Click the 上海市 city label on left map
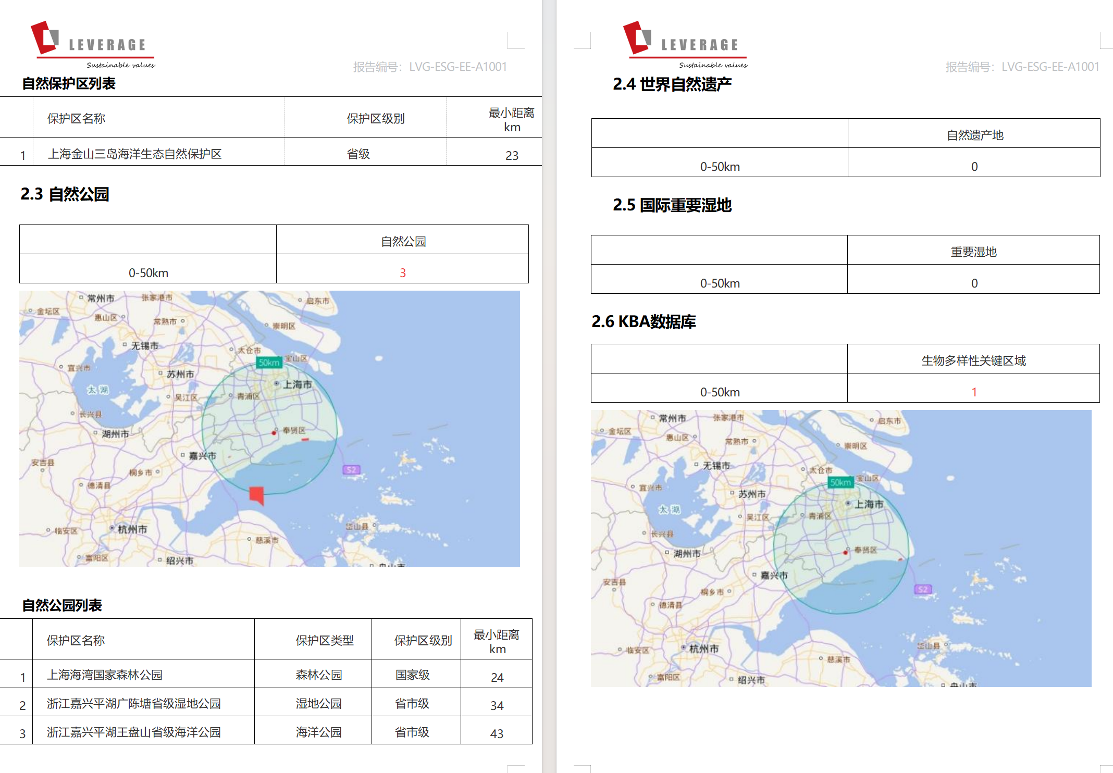The image size is (1113, 773). (297, 384)
